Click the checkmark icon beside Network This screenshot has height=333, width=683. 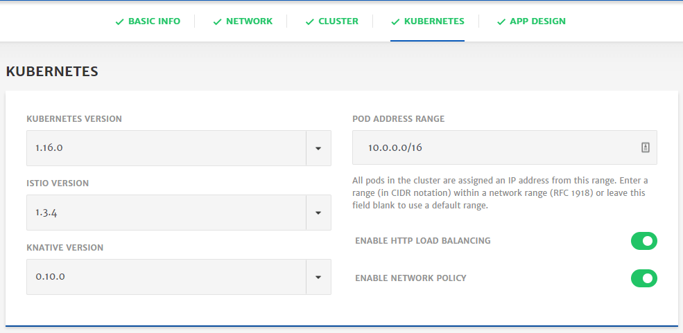point(217,21)
